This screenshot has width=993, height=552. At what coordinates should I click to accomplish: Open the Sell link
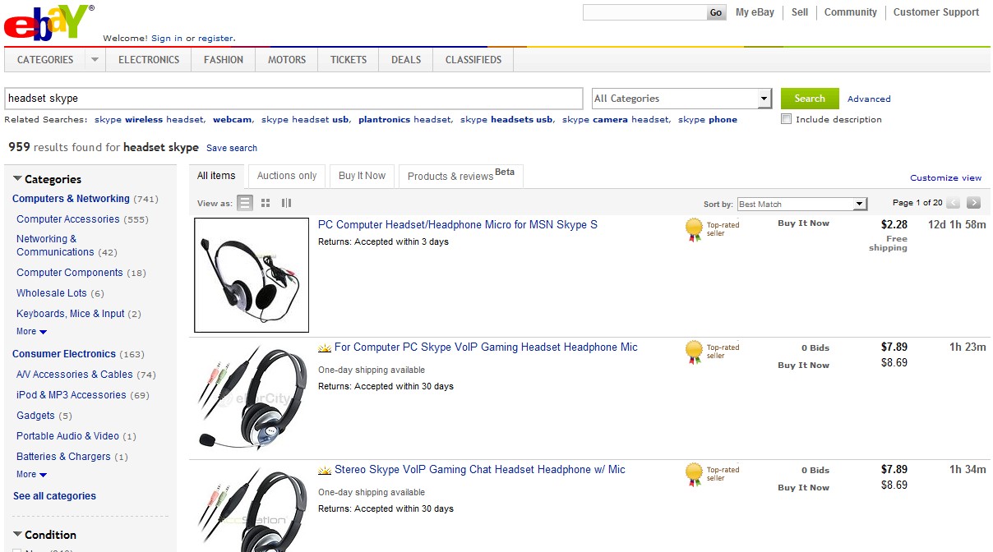click(800, 12)
